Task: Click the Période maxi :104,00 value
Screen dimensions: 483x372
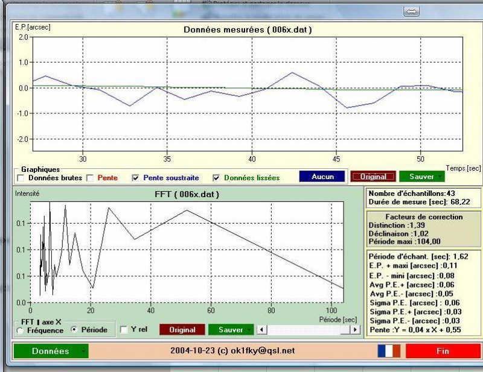Action: (x=405, y=242)
